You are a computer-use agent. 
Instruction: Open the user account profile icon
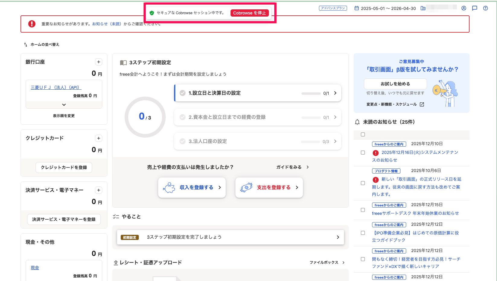(x=464, y=8)
